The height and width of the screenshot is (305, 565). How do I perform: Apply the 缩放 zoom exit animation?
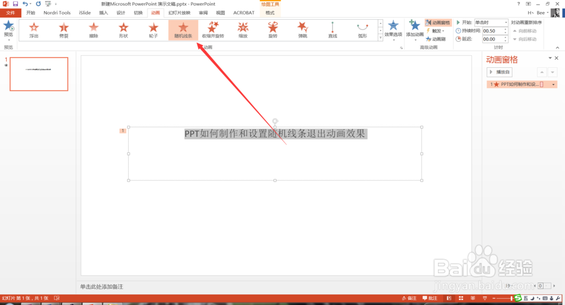(x=243, y=30)
